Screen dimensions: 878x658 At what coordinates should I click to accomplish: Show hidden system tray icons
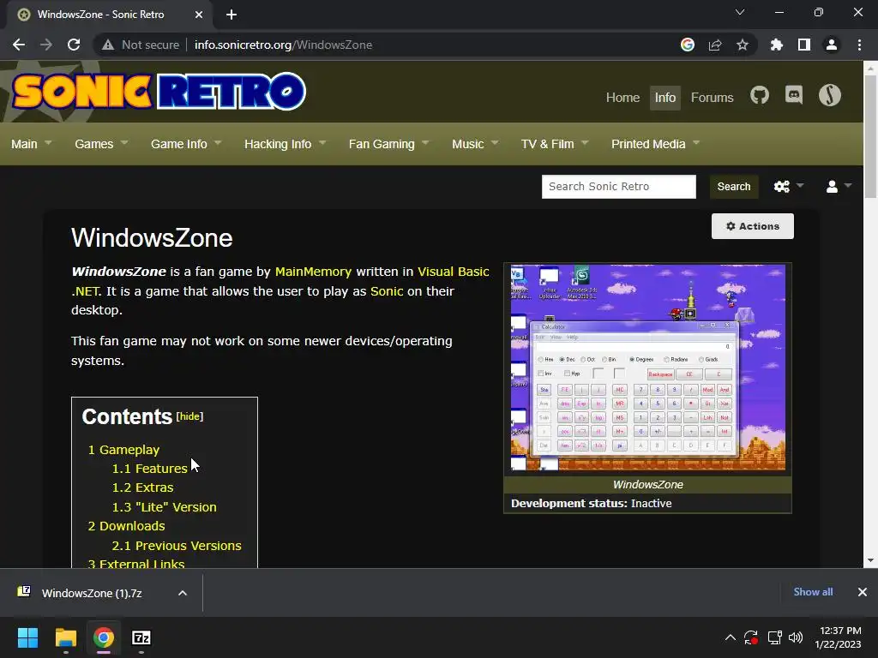coord(731,637)
